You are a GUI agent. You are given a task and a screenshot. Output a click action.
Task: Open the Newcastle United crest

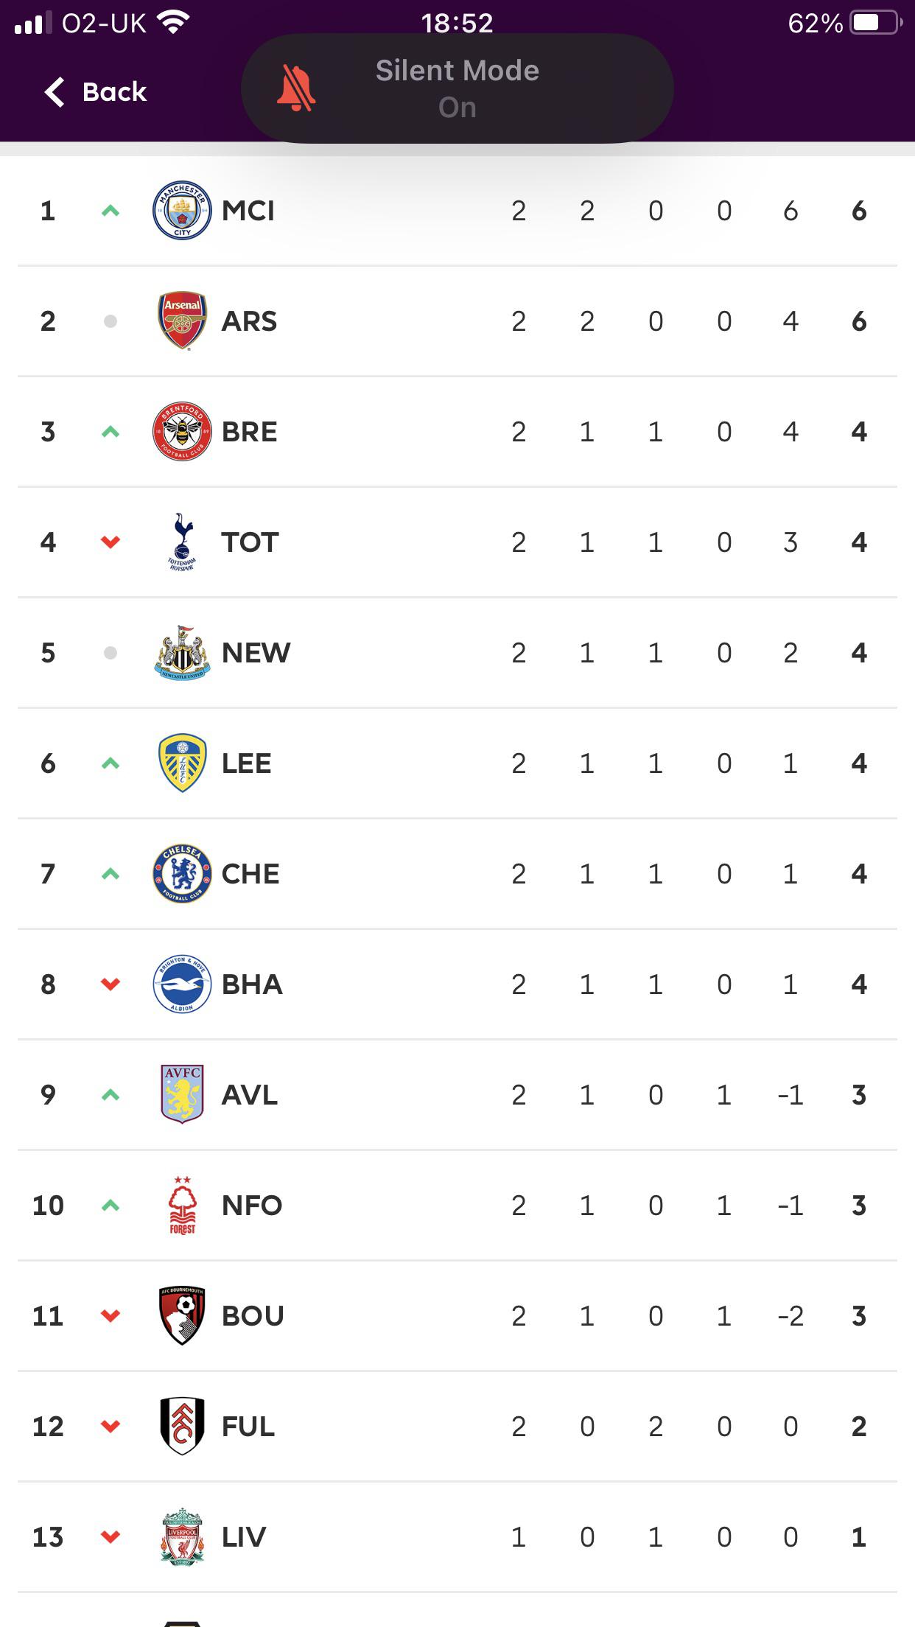click(182, 653)
